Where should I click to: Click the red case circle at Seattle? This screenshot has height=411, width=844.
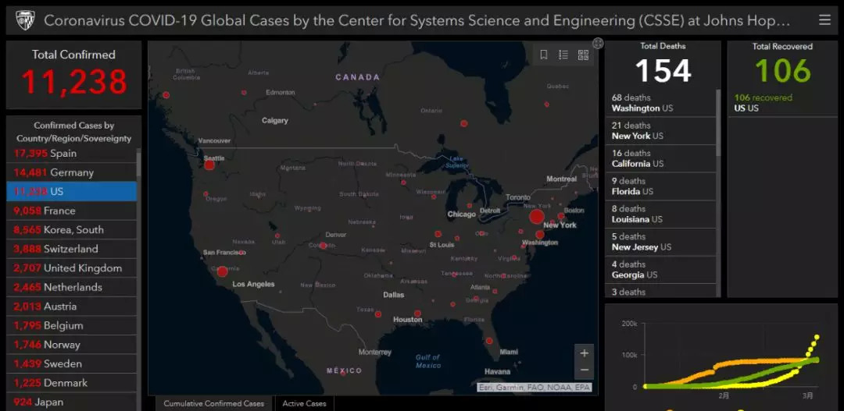[209, 165]
